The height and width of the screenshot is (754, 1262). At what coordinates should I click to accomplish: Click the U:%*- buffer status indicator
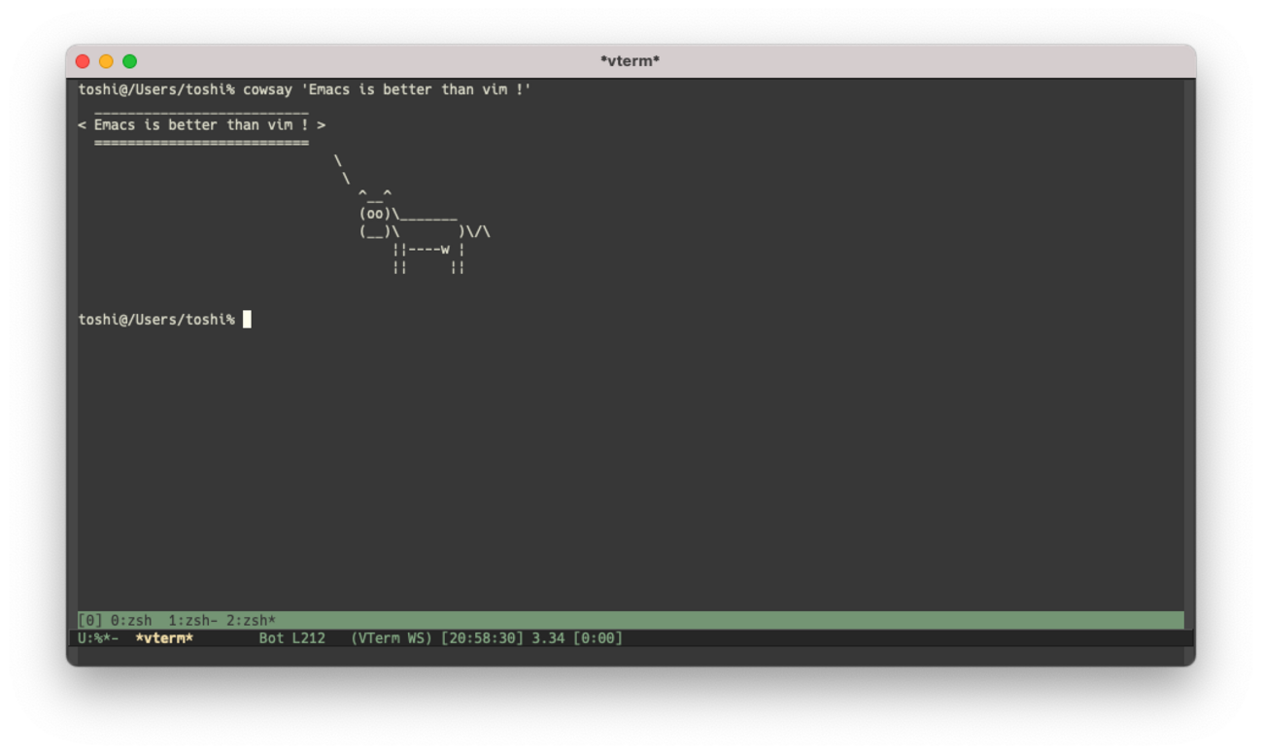click(98, 638)
